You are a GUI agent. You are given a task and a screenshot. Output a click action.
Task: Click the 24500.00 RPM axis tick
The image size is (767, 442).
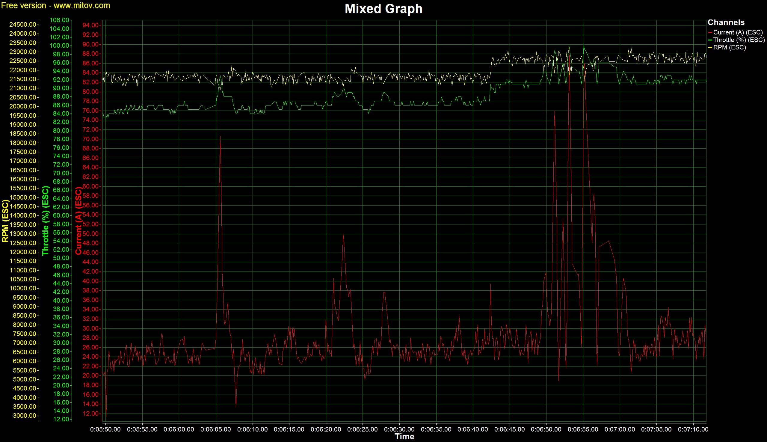pyautogui.click(x=22, y=25)
